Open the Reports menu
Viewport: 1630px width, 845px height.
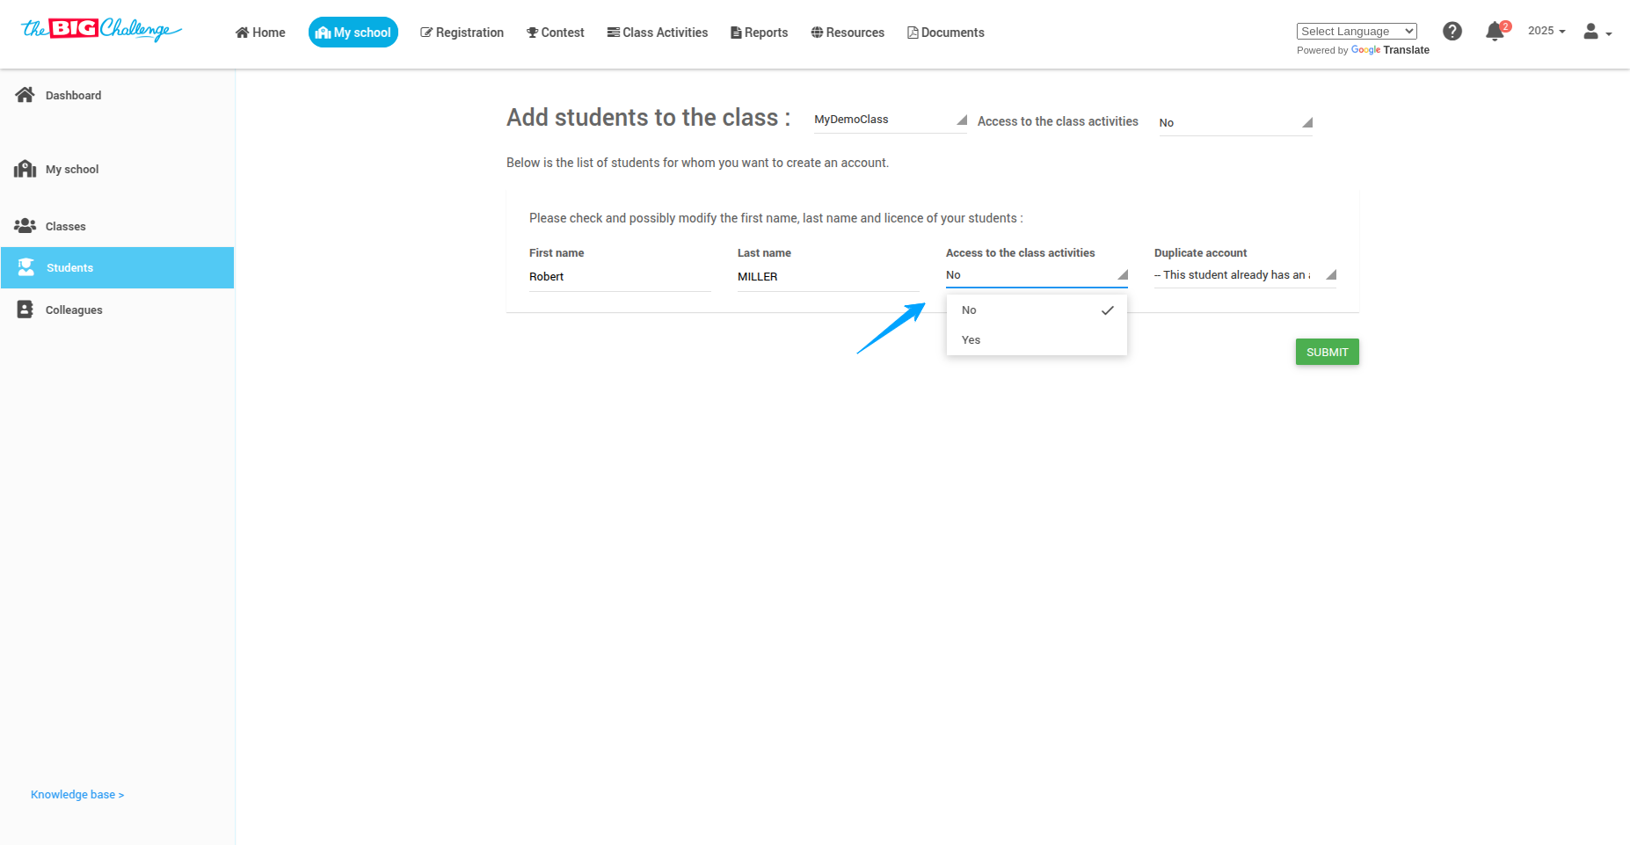coord(760,33)
